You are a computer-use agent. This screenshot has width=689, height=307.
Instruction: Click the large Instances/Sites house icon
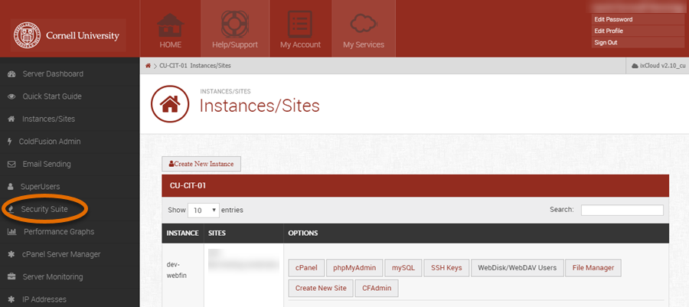click(x=170, y=104)
